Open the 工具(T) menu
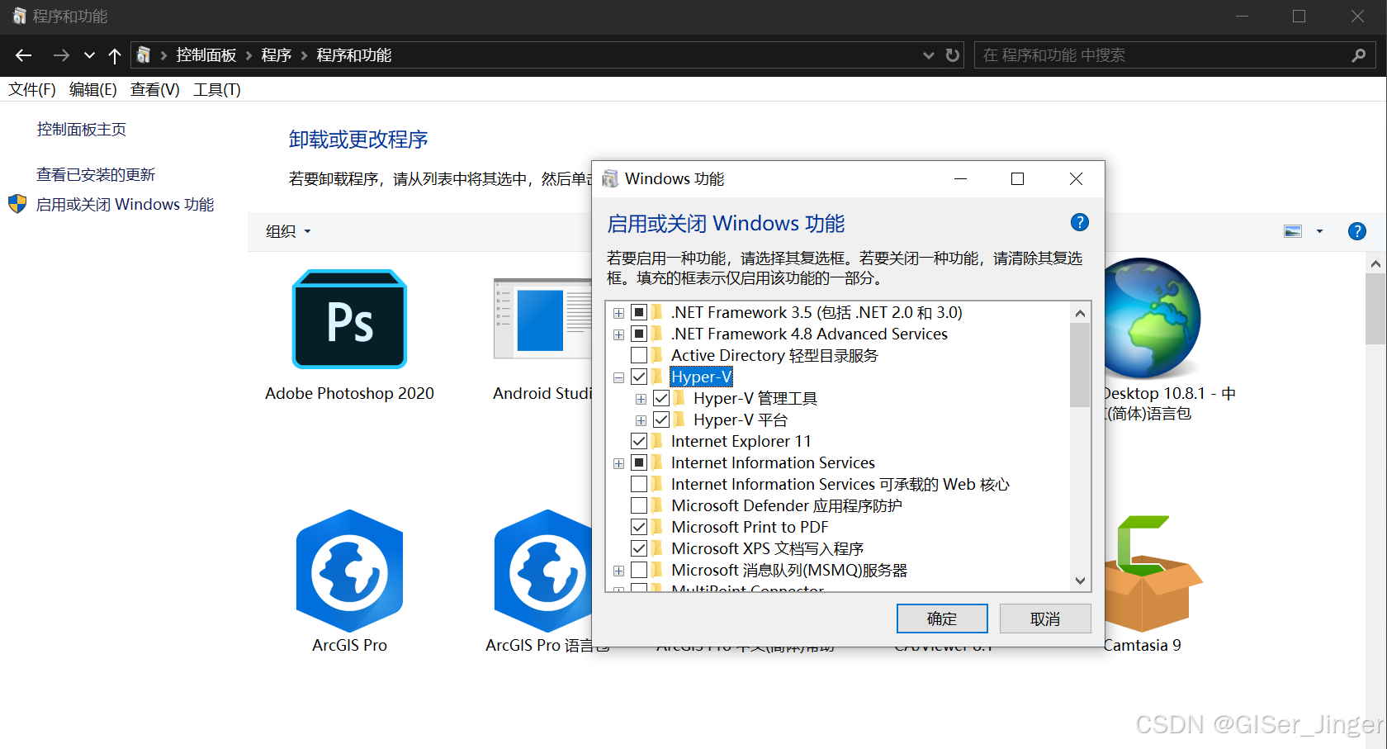This screenshot has height=749, width=1387. [x=216, y=89]
